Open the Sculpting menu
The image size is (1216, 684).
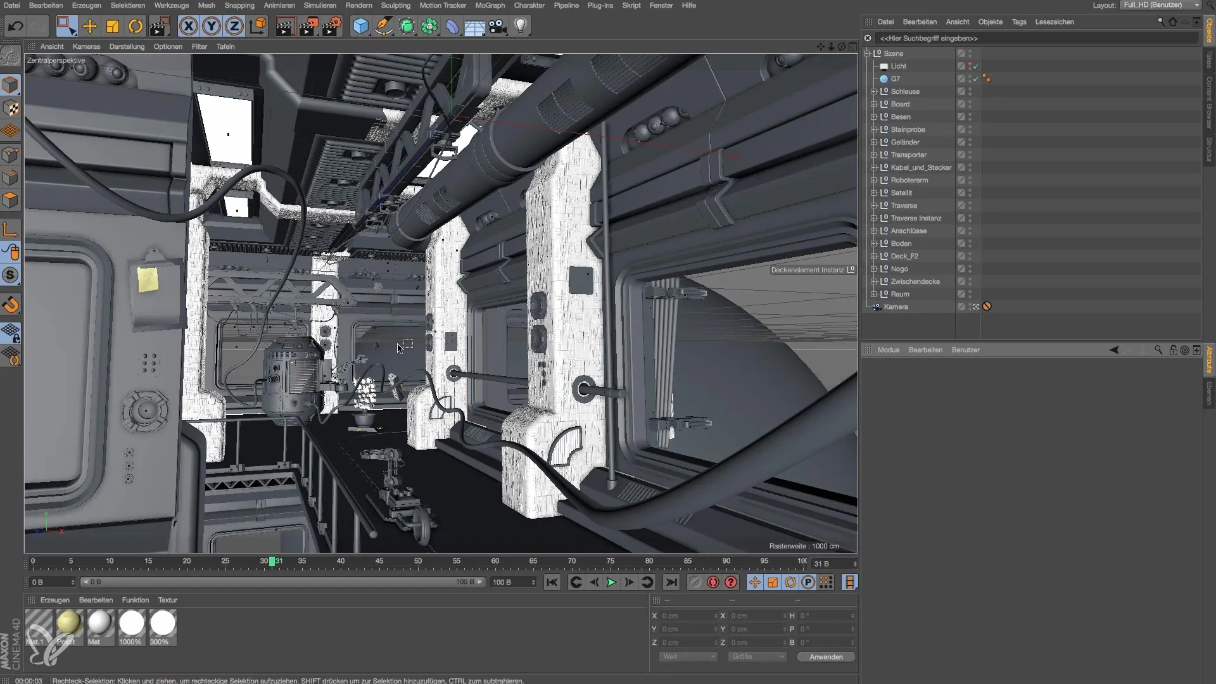coord(395,5)
